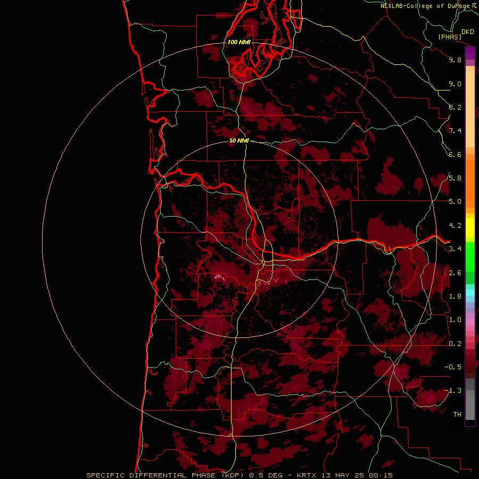The image size is (479, 479).
Task: Click the 4.2 value on the color scale
Action: click(455, 226)
